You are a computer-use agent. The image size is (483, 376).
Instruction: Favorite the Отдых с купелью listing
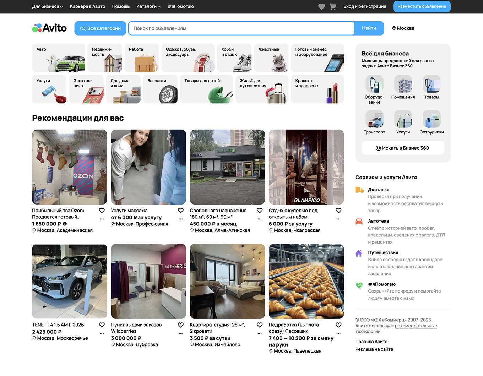pyautogui.click(x=338, y=211)
